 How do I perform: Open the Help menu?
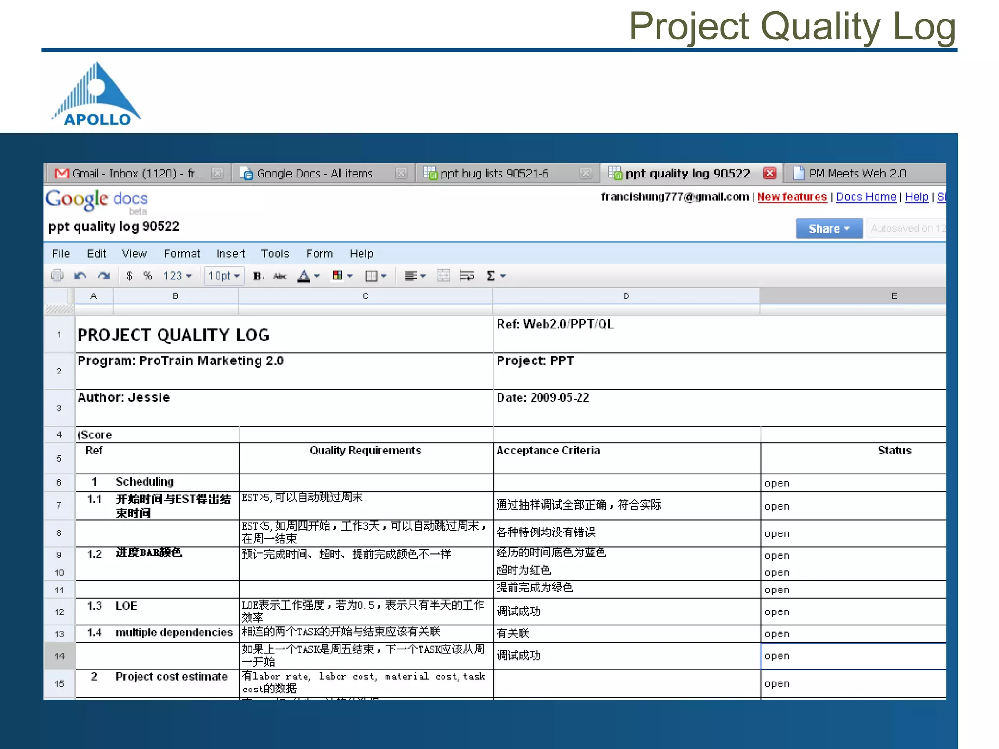[x=361, y=254]
